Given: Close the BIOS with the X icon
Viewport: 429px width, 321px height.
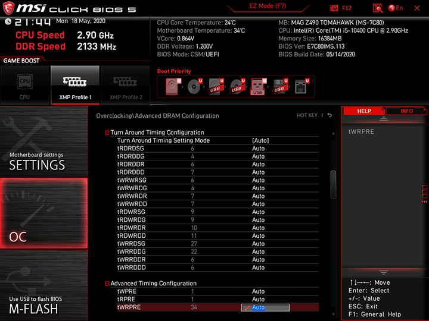Looking at the screenshot, I should 416,8.
